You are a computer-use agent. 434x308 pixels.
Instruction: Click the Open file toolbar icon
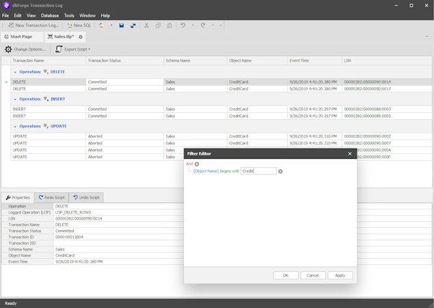pos(102,25)
